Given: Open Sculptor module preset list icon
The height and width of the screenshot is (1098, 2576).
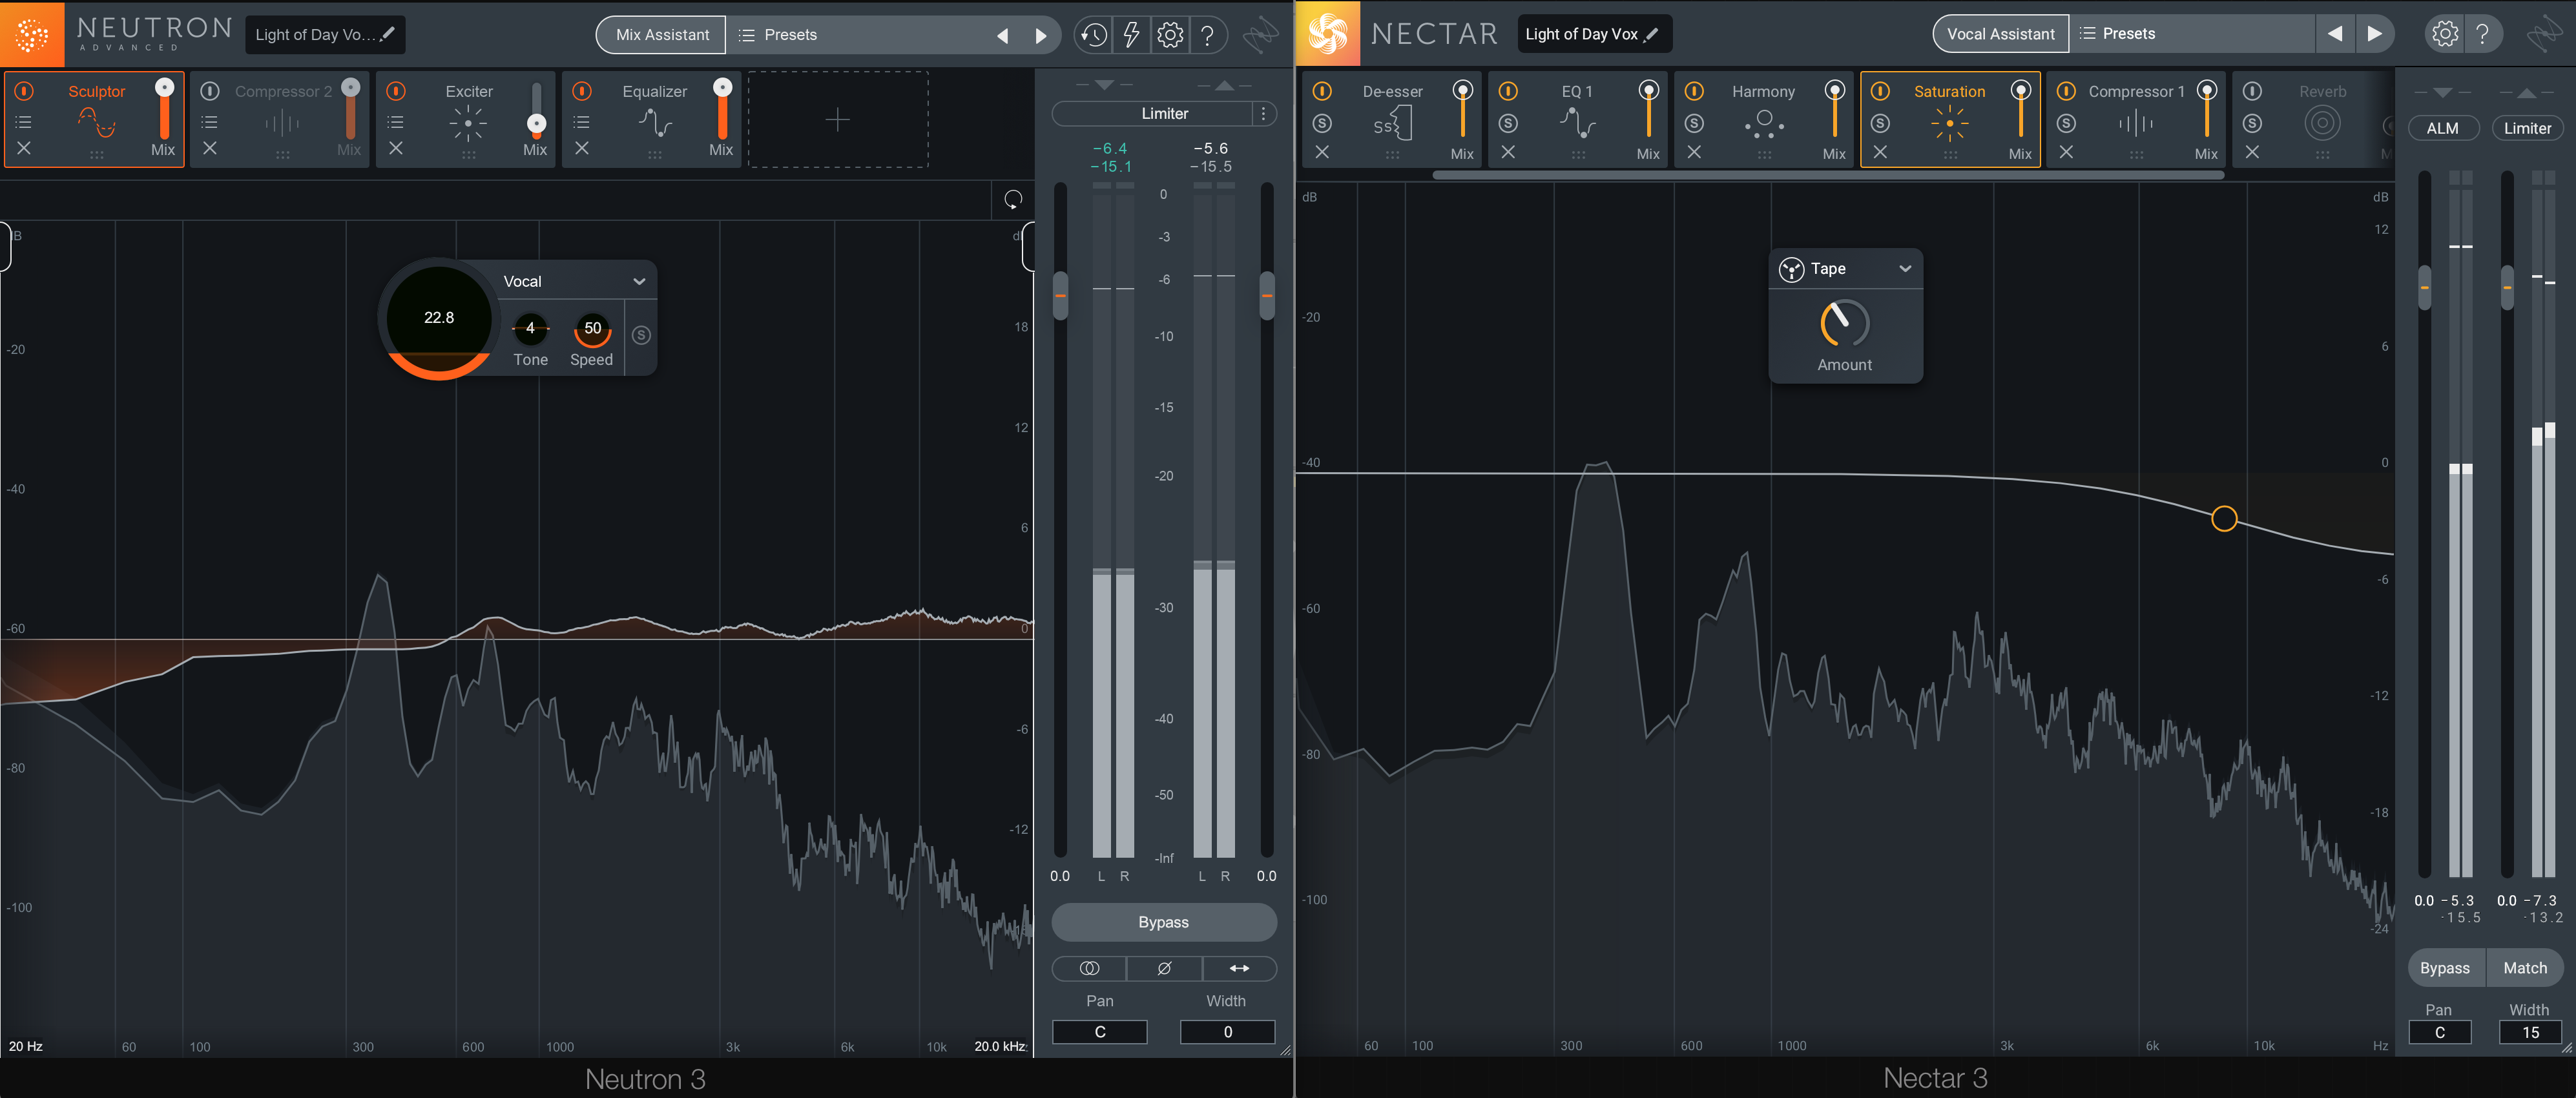Looking at the screenshot, I should (x=24, y=122).
